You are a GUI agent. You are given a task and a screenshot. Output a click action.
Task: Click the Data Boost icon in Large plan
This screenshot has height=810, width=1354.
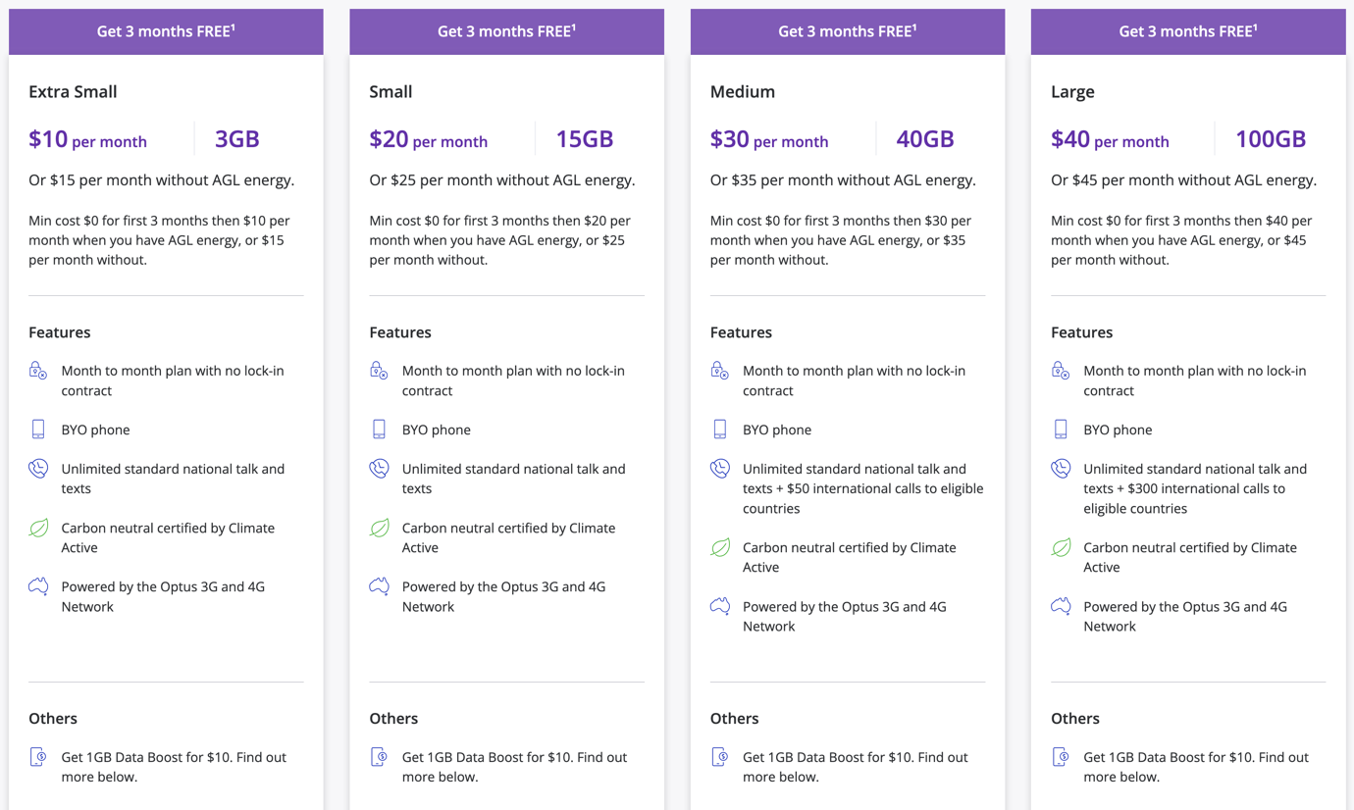pyautogui.click(x=1061, y=757)
